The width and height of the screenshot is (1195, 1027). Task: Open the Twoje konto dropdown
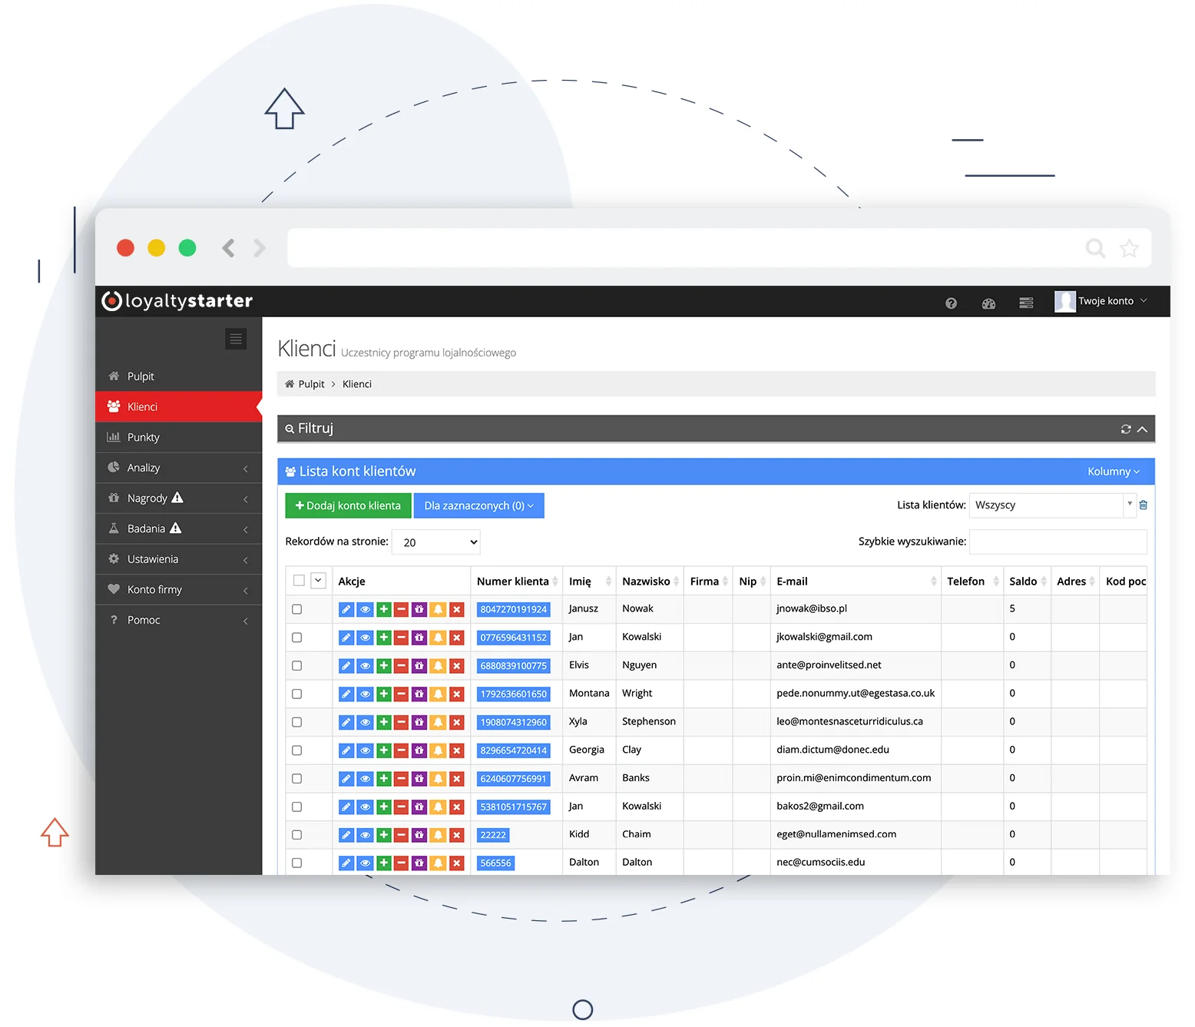point(1113,301)
